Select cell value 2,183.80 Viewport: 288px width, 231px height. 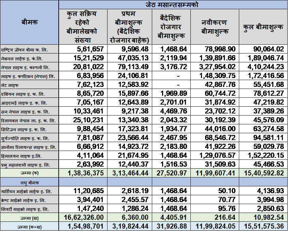pyautogui.click(x=174, y=147)
